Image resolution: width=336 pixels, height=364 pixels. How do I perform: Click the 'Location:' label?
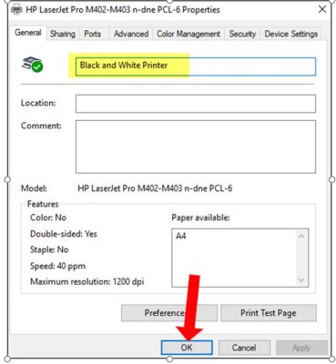38,103
